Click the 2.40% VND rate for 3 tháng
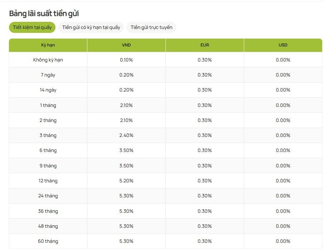This screenshot has width=324, height=250. click(126, 136)
